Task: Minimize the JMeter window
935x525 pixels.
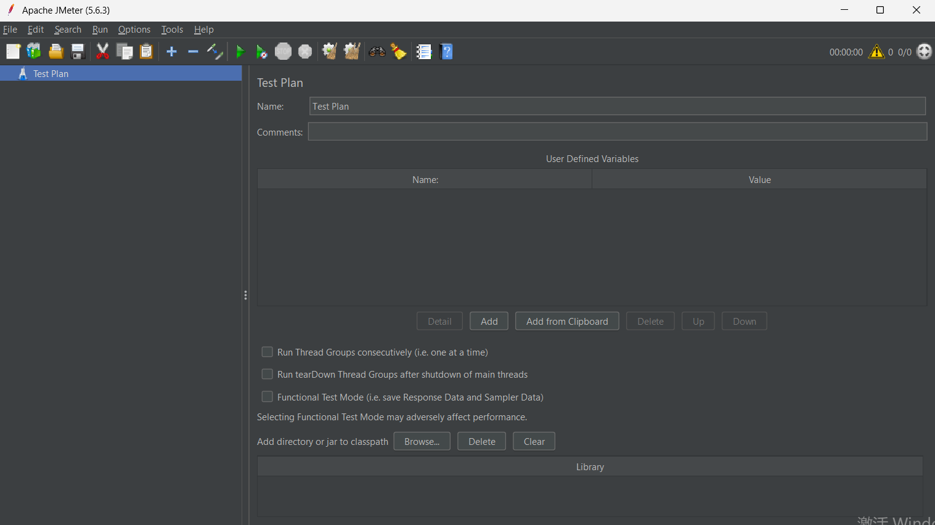Action: coord(844,10)
